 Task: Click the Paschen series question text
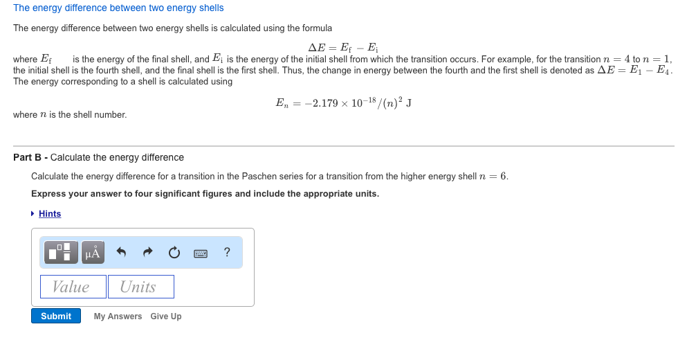coord(270,177)
